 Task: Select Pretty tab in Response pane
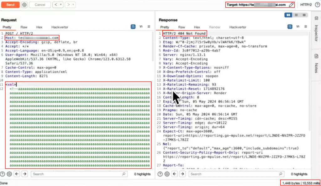coord(165,27)
